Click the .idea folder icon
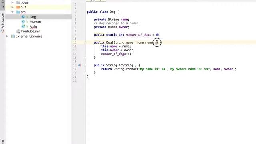 coord(18,2)
